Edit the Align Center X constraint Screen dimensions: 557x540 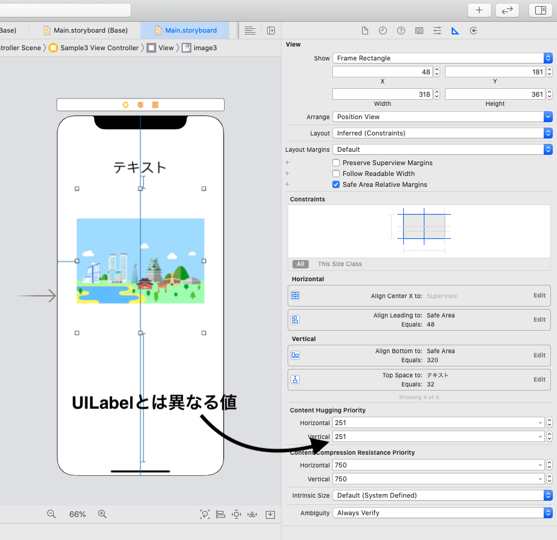(539, 296)
